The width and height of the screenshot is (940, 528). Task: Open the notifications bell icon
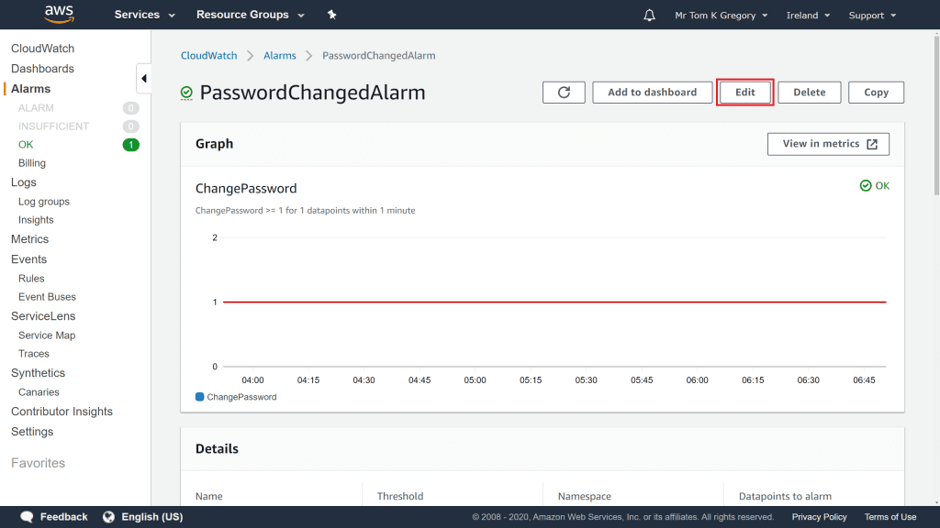click(650, 16)
